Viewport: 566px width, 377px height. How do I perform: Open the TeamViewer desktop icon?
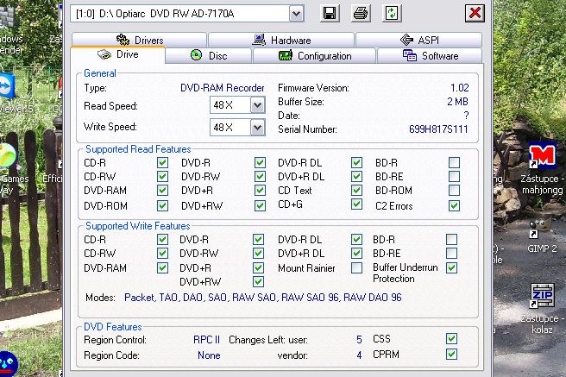pos(7,85)
